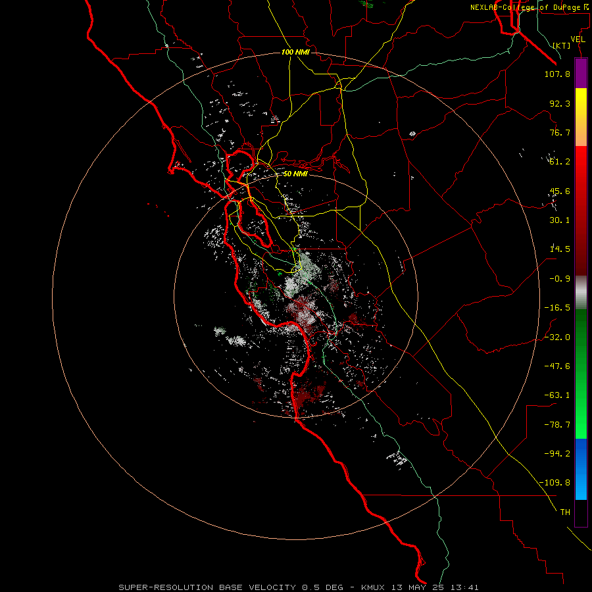
Task: Click the 'NEXLAB-College of DuPage' credit text
Action: (x=525, y=7)
